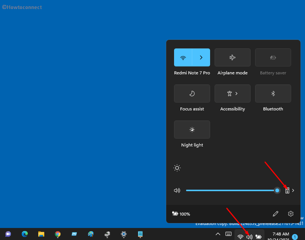Click the Wi-Fi icon in system tray
Viewport: 305px width, 240px height.
240,237
